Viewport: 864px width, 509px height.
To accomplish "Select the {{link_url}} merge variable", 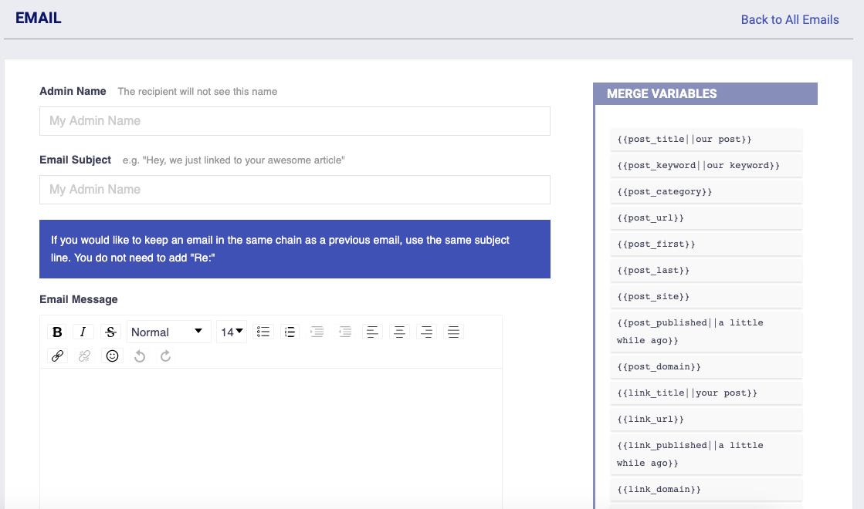I will click(706, 420).
